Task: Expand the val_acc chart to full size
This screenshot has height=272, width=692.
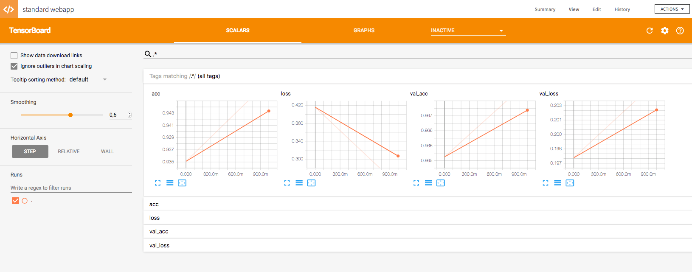Action: [x=416, y=183]
